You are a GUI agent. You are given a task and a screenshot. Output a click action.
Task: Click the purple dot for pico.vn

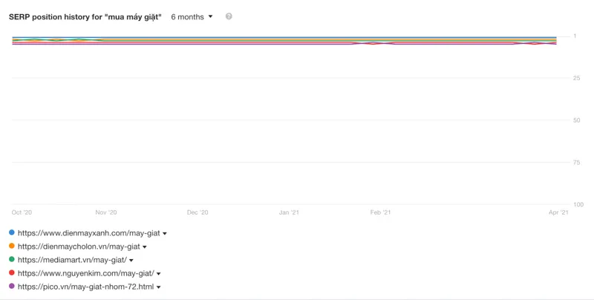click(12, 286)
